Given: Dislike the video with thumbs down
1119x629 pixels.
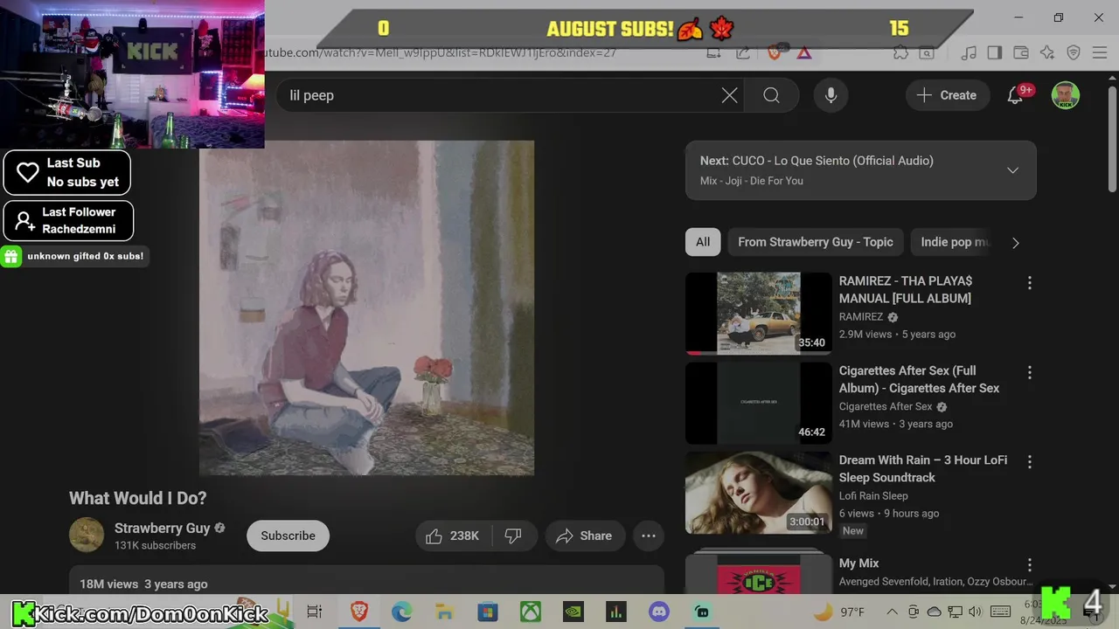Looking at the screenshot, I should (513, 536).
